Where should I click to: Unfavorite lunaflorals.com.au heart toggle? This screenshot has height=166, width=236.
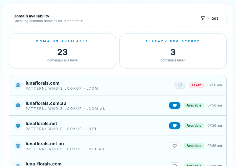(175, 105)
